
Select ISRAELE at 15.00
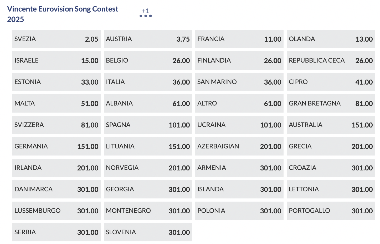click(56, 60)
